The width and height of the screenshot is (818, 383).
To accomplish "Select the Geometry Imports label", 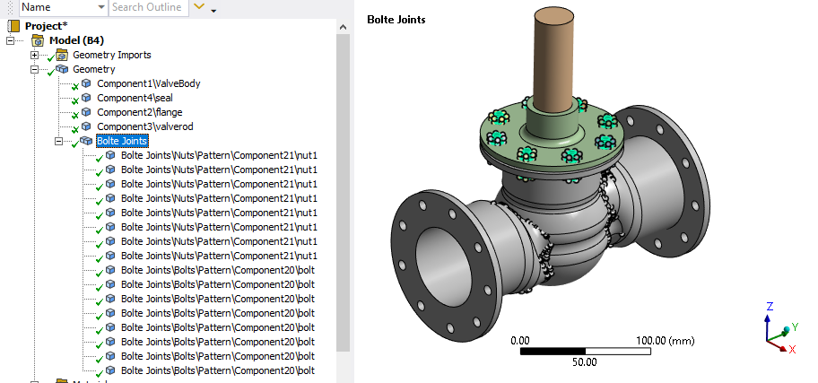I will (x=112, y=55).
